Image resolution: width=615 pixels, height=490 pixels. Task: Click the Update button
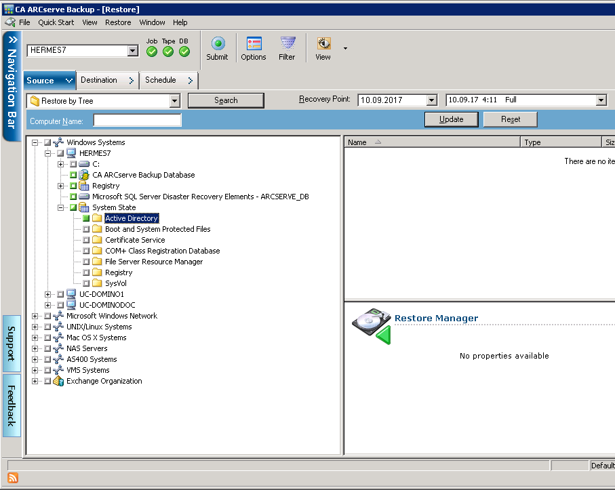coord(452,119)
